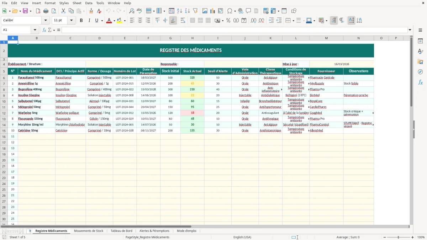Screen dimensions: 427x240
Task: Run the Spelling check icon
Action: (x=139, y=11)
